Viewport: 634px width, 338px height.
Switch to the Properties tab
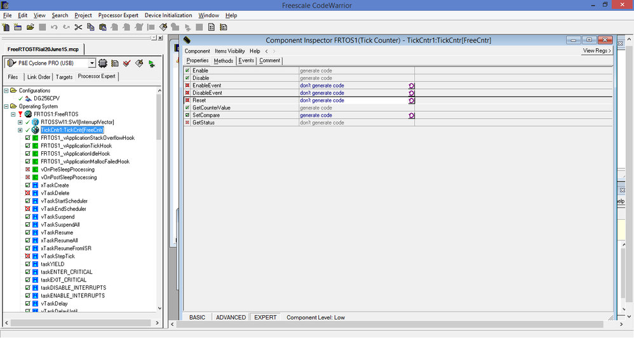tap(198, 60)
